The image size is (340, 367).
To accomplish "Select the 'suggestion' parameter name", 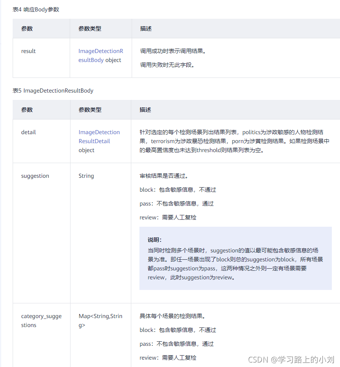I will [x=35, y=176].
